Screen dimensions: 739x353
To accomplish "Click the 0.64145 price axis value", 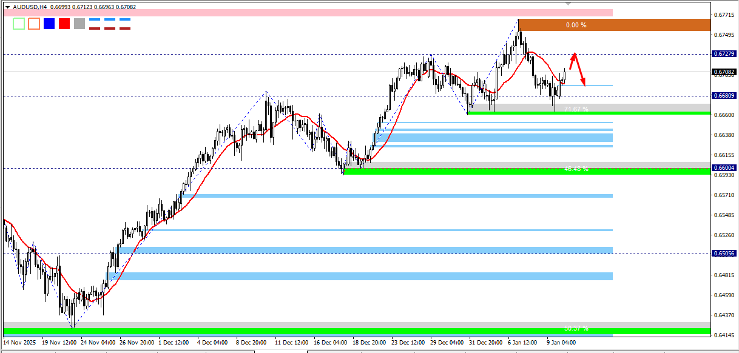I will pos(725,335).
